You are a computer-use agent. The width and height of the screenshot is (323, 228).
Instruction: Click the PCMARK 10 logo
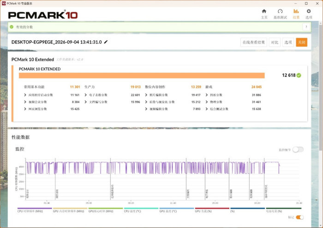point(43,15)
